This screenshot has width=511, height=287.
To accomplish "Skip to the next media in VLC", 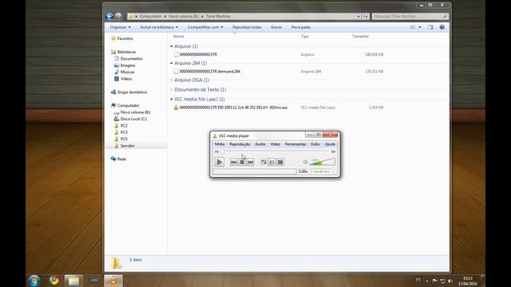I will tap(250, 162).
